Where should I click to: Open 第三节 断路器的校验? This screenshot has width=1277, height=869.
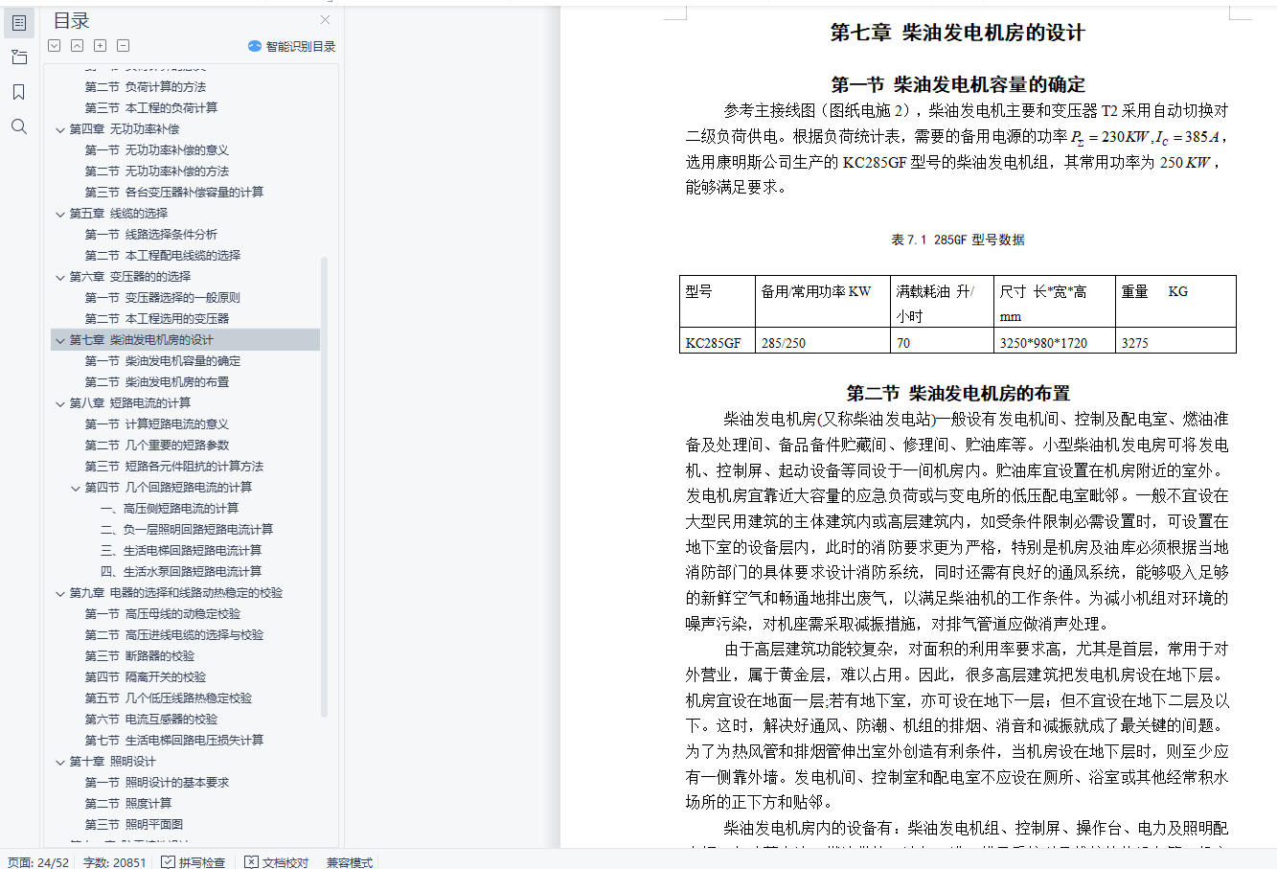[140, 656]
